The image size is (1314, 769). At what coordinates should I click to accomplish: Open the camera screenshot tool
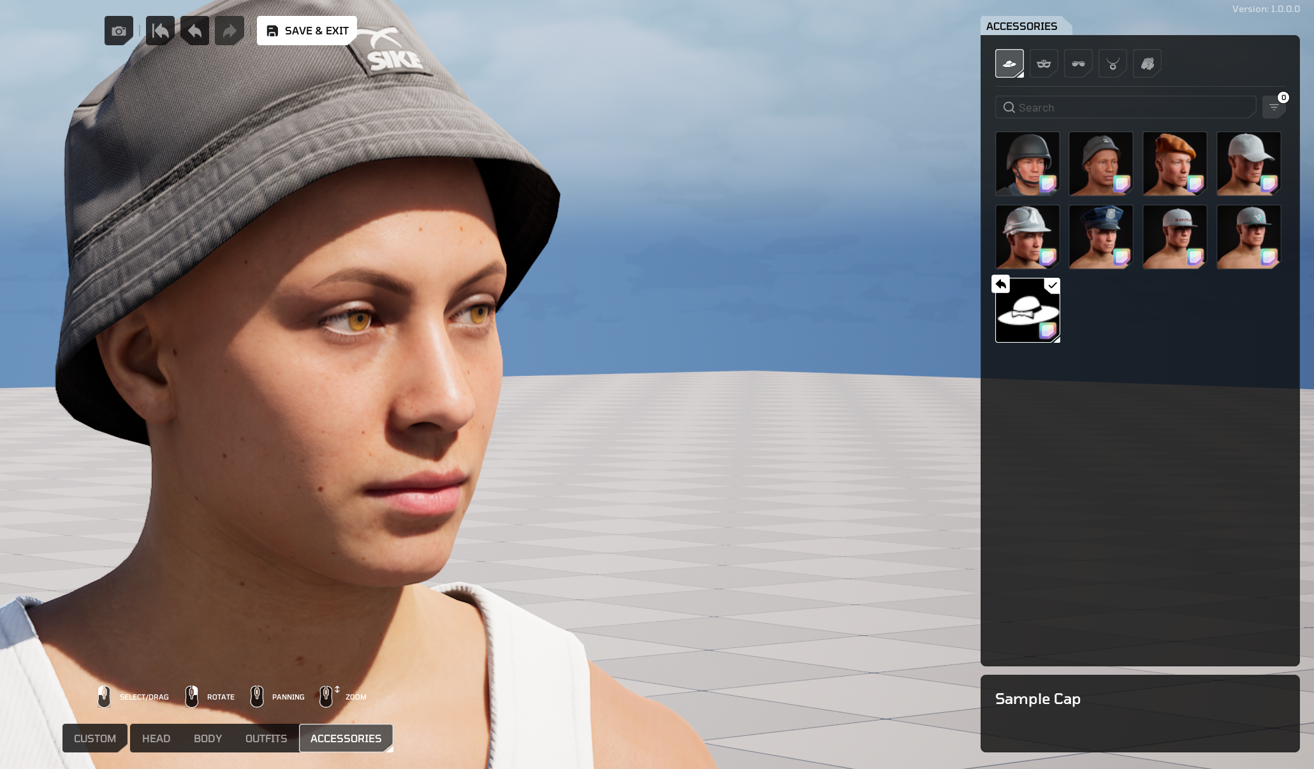coord(119,31)
